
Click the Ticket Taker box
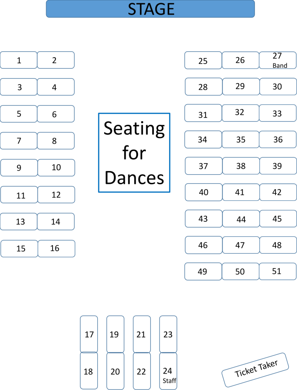pyautogui.click(x=255, y=370)
